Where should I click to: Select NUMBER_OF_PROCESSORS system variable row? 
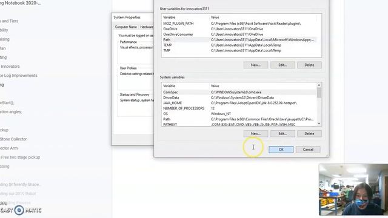click(239, 108)
